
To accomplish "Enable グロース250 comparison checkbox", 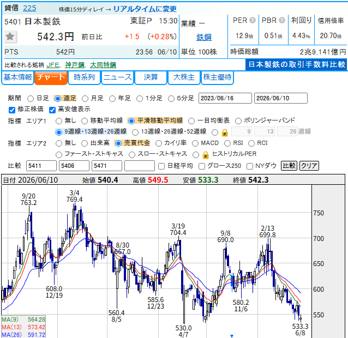I will click(x=201, y=166).
